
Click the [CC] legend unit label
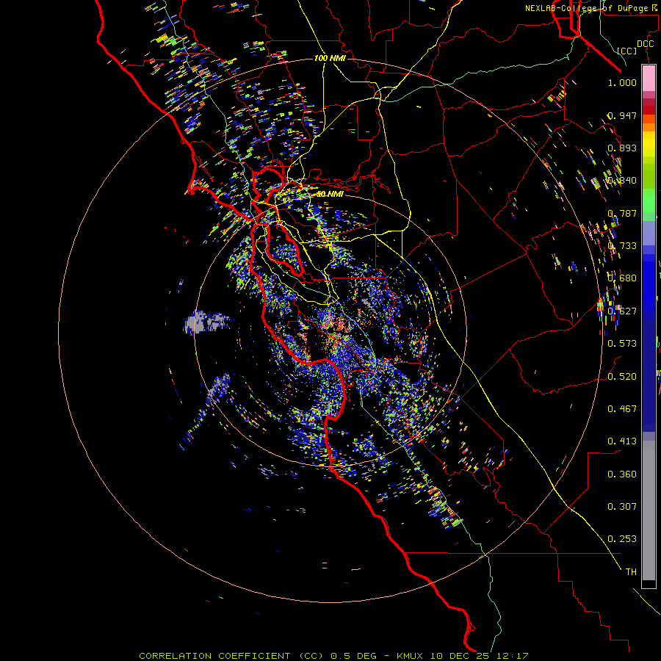[x=627, y=51]
